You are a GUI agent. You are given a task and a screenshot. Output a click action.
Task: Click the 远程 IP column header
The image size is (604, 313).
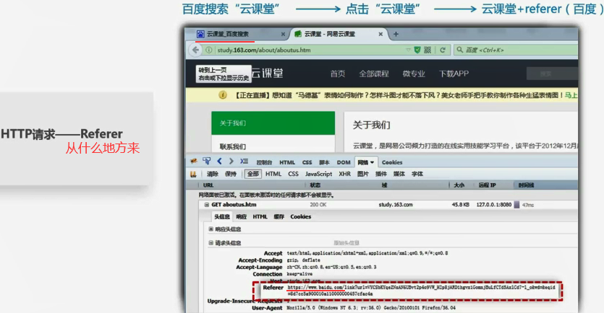point(488,185)
